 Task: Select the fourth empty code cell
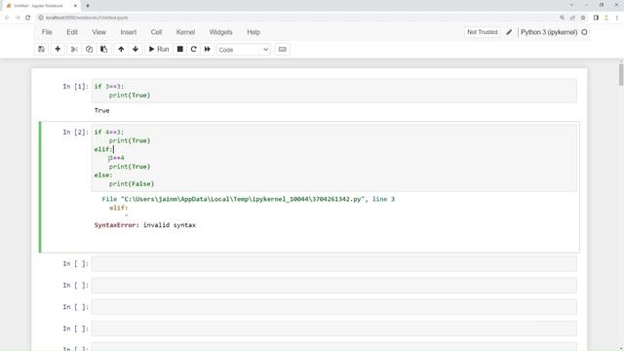pos(333,329)
